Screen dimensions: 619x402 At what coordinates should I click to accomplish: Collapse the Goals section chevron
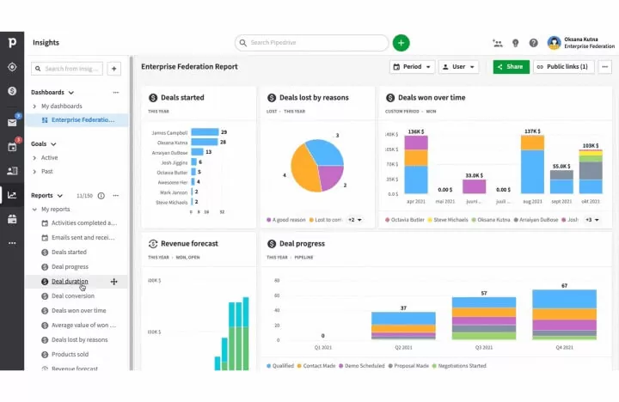tap(53, 144)
